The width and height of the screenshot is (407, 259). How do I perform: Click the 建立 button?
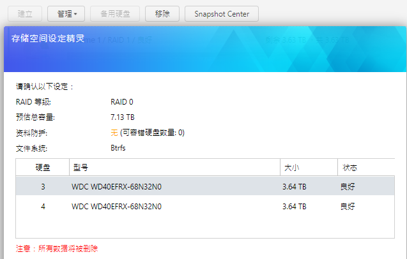26,13
